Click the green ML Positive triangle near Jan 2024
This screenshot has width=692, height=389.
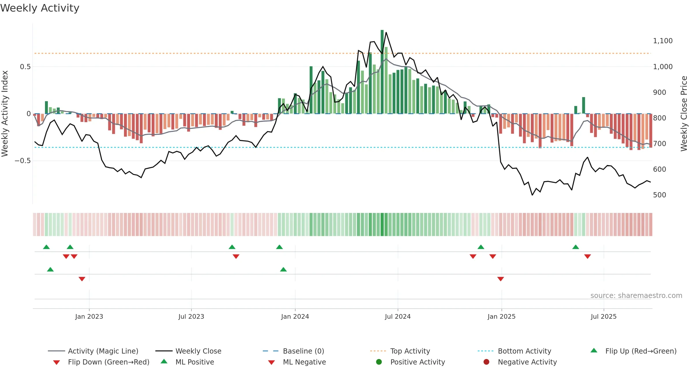(283, 269)
